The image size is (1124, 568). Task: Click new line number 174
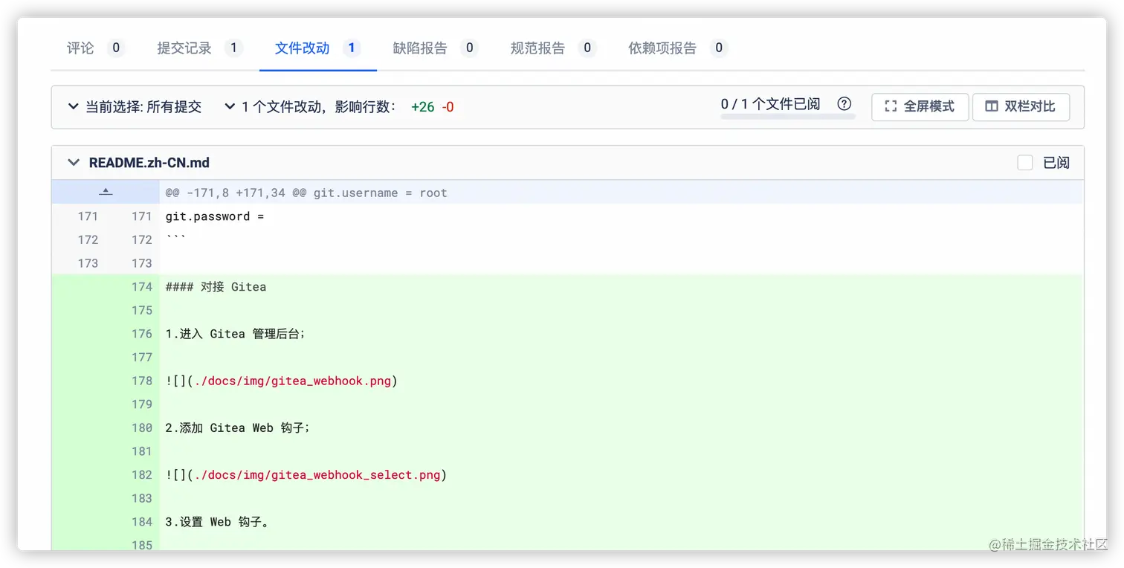pyautogui.click(x=142, y=287)
